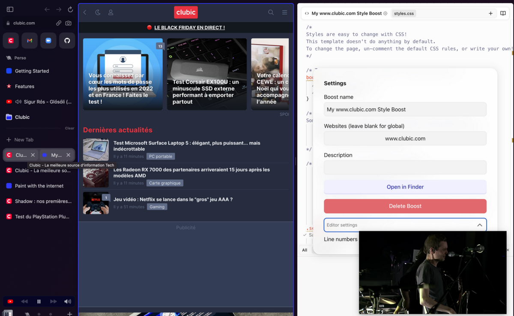Select the Clubic - La meilleure so... tab
This screenshot has height=316, width=514.
[x=39, y=171]
